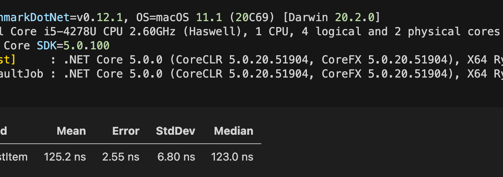Click the blue SDK keyword
This screenshot has height=177, width=503.
pyautogui.click(x=46, y=46)
